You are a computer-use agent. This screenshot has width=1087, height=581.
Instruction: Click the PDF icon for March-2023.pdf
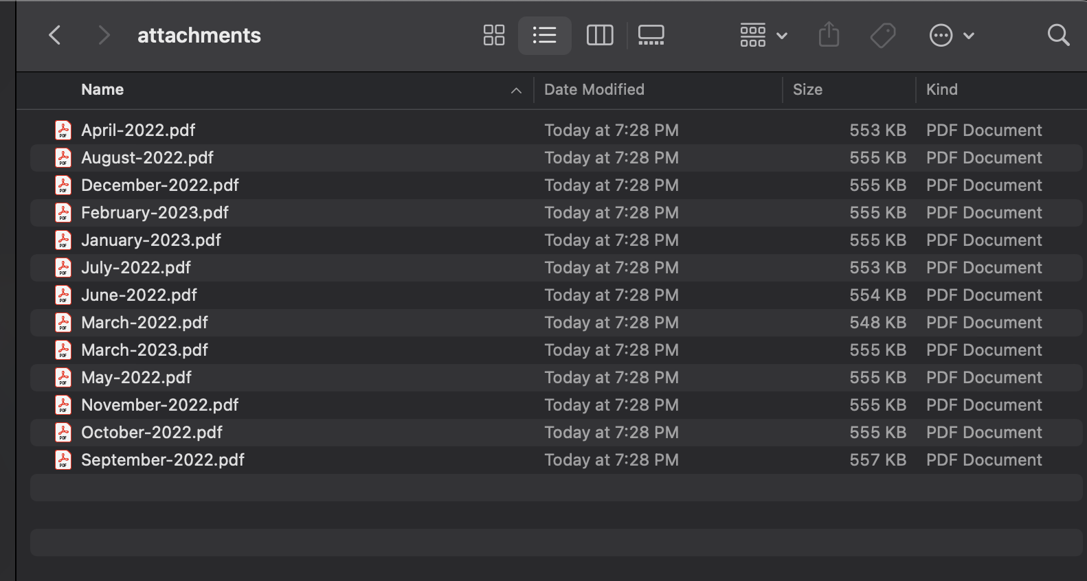click(x=63, y=350)
